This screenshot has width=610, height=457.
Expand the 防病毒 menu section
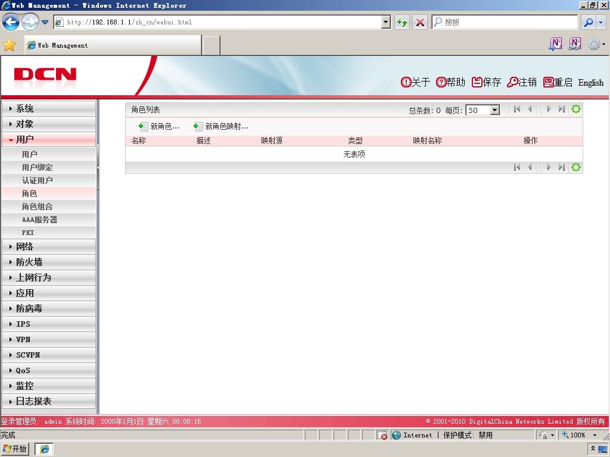49,309
